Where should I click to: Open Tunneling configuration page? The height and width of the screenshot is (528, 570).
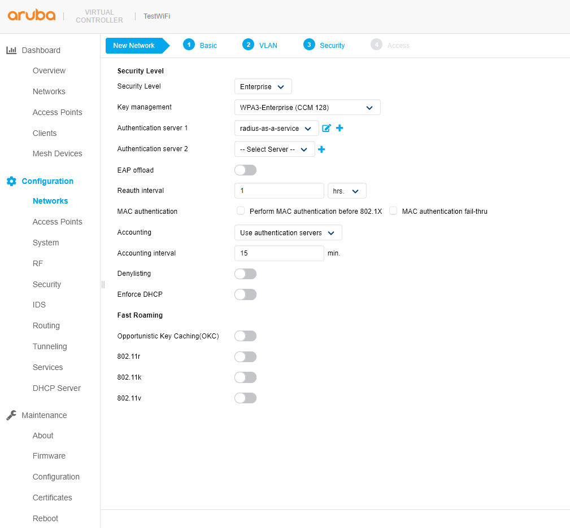pos(50,346)
